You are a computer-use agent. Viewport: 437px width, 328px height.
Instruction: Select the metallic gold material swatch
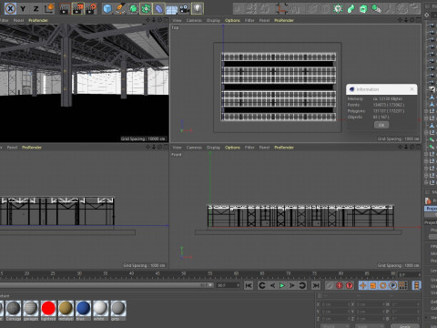(x=66, y=310)
